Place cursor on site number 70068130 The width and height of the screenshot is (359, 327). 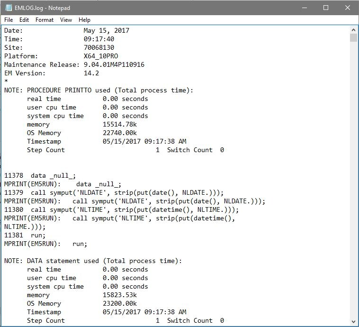99,48
